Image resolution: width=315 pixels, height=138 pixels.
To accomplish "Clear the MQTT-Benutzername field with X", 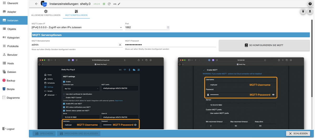I will (x=120, y=45).
